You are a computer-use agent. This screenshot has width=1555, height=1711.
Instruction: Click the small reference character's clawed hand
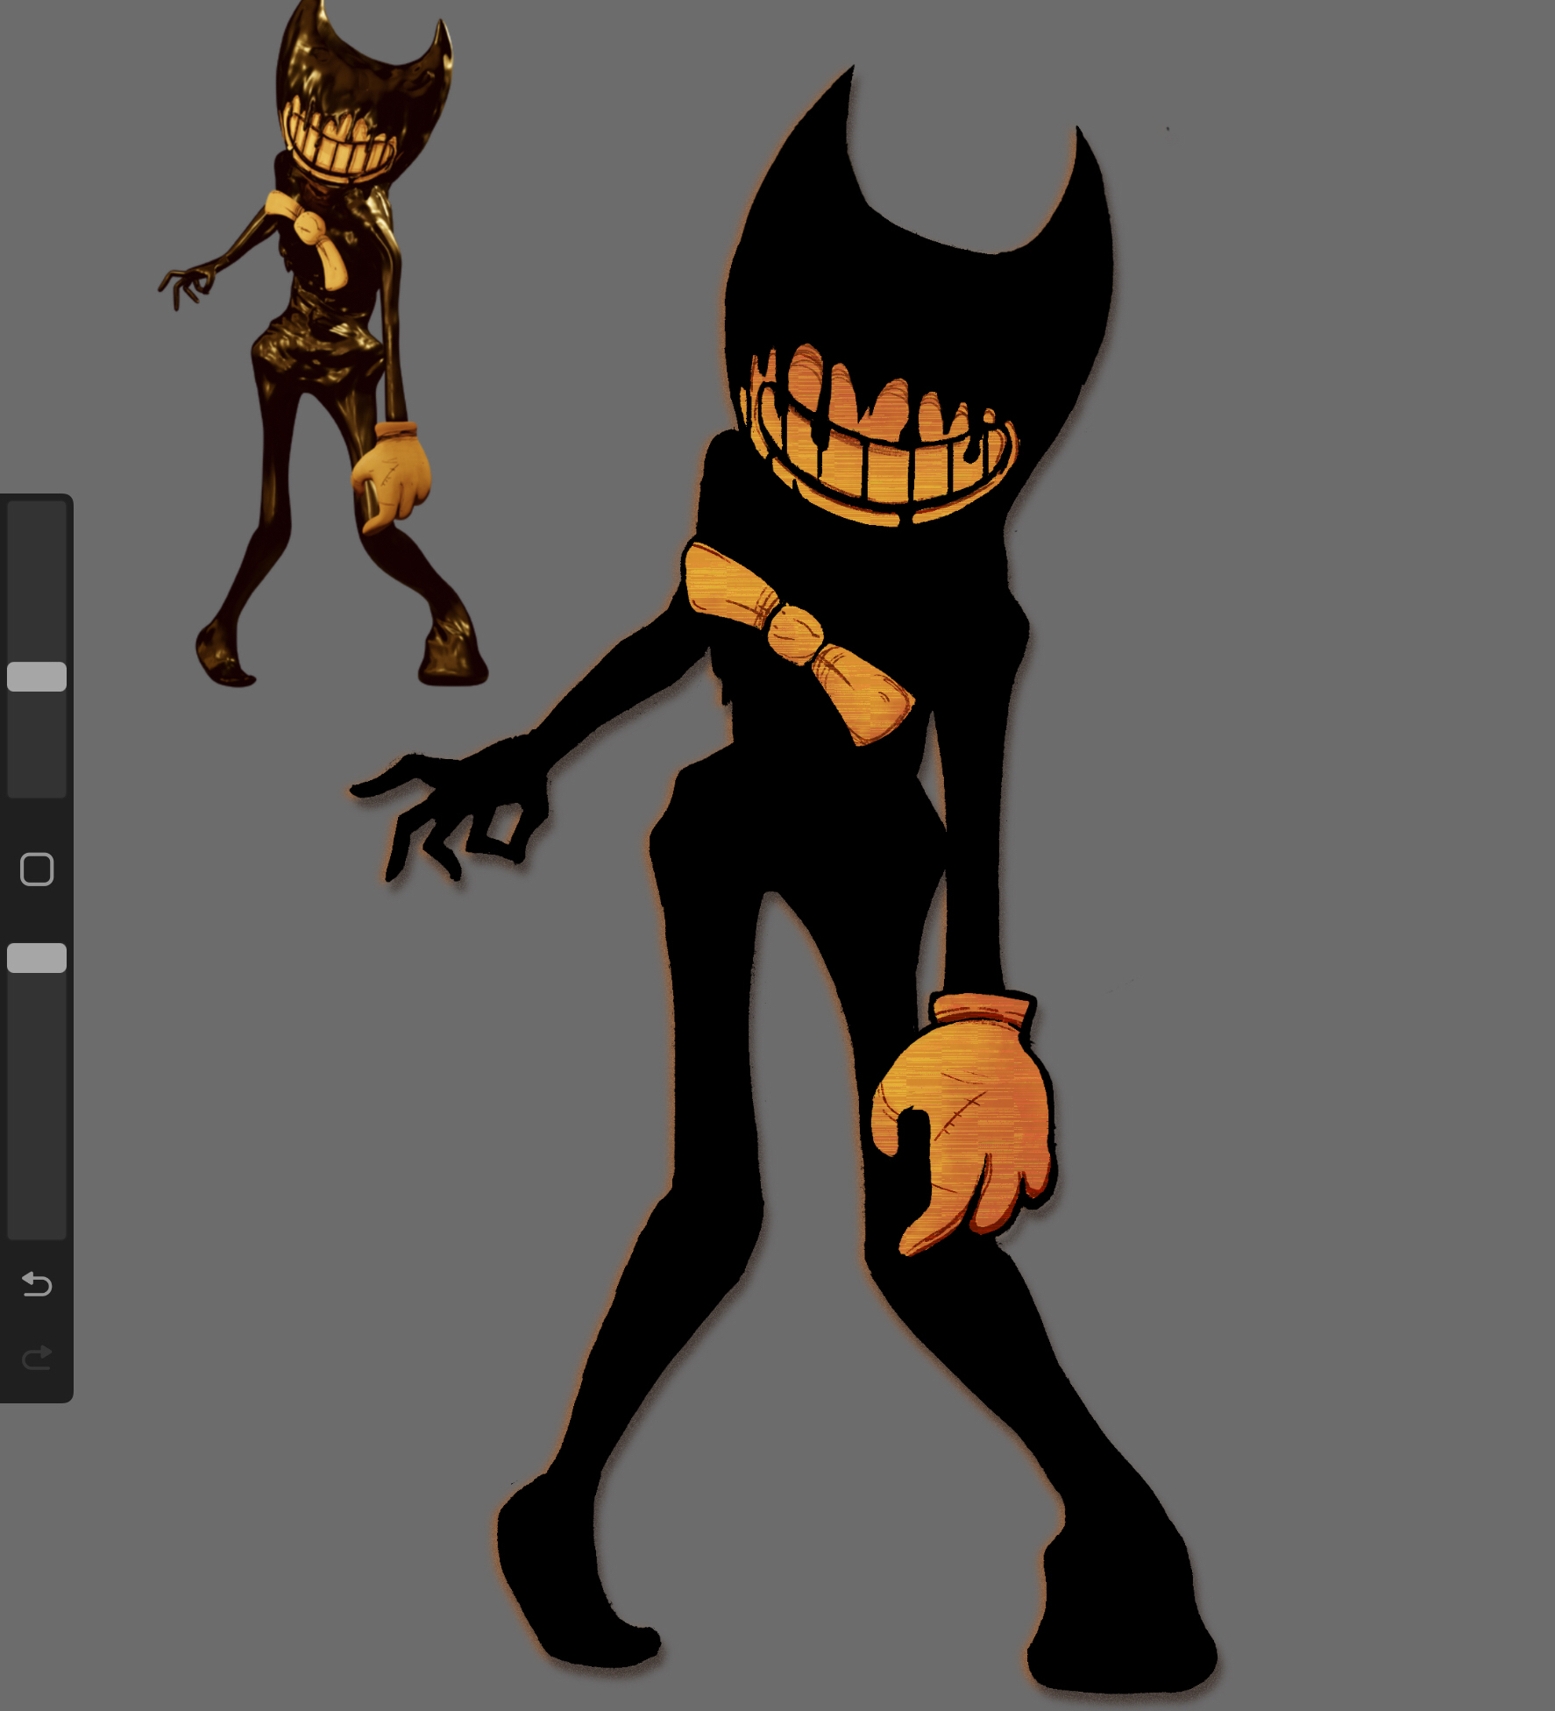(x=187, y=285)
